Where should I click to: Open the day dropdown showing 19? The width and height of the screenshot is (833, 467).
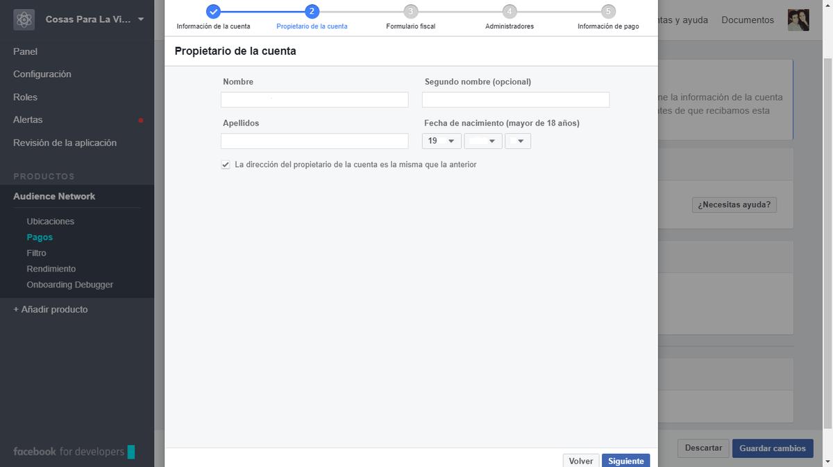pyautogui.click(x=441, y=141)
